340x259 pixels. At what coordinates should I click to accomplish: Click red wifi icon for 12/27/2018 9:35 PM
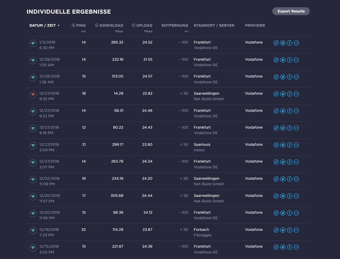tap(33, 94)
